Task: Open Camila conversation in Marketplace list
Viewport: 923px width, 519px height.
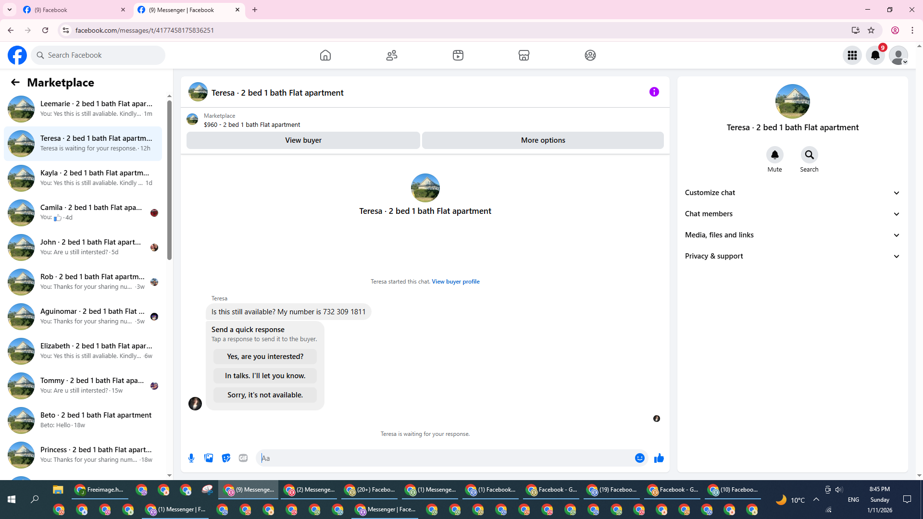Action: pos(83,212)
